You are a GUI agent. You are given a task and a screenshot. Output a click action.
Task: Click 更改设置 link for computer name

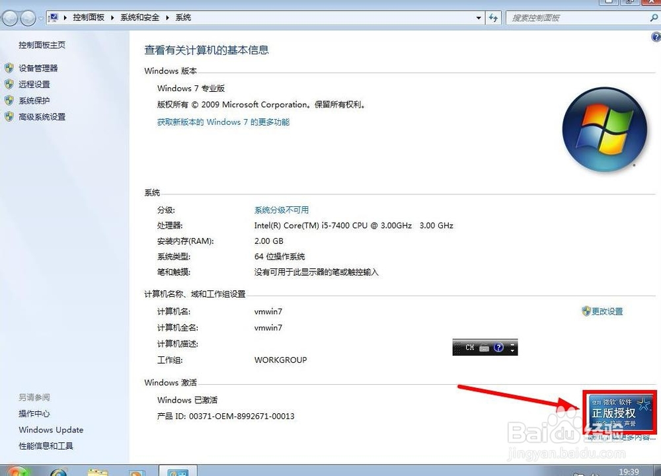[607, 311]
